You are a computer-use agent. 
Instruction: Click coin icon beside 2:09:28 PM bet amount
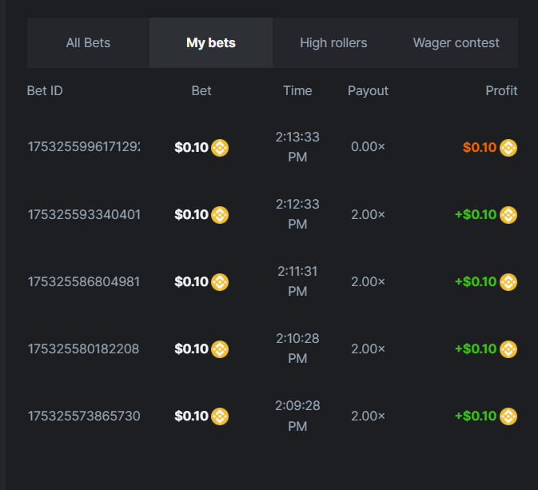pos(220,416)
